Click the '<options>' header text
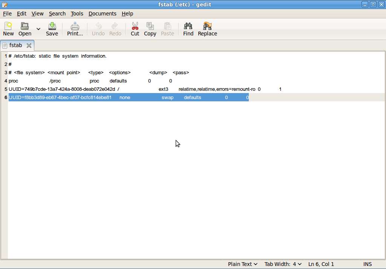Screen dimensions: 386x269 coord(119,73)
